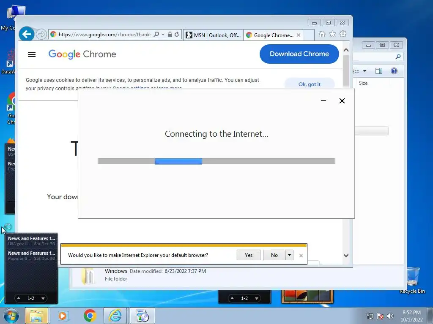The height and width of the screenshot is (324, 433).
Task: Click the picture puzzle gadget thumbnail
Action: (x=307, y=296)
